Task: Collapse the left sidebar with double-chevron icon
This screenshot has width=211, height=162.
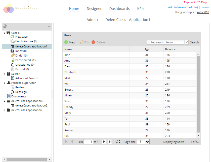Action: pos(49,26)
